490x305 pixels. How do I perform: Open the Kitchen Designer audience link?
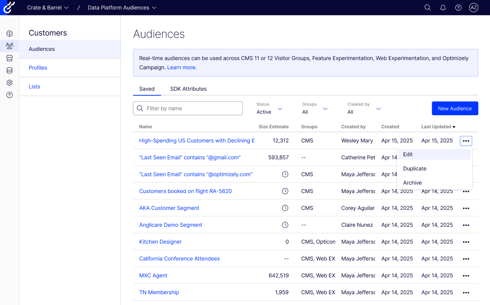tap(160, 242)
